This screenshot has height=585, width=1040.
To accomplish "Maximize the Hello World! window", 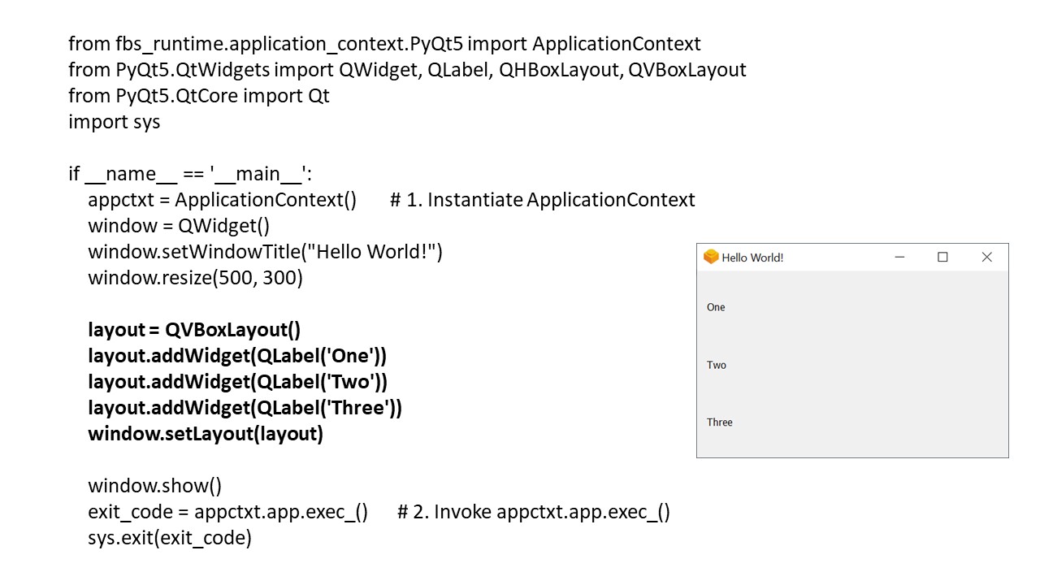I will click(x=942, y=258).
